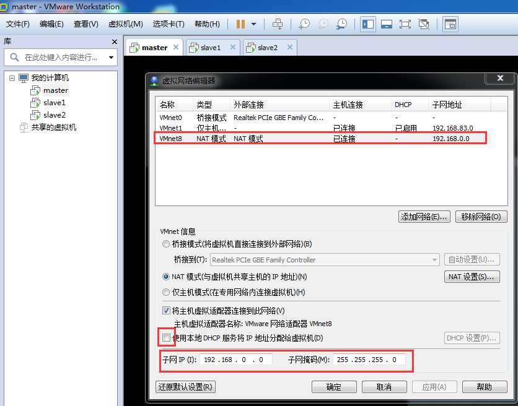Screen dimensions: 518x406
Task: Click the 帮助 button in the dialog
Action: coord(485,387)
